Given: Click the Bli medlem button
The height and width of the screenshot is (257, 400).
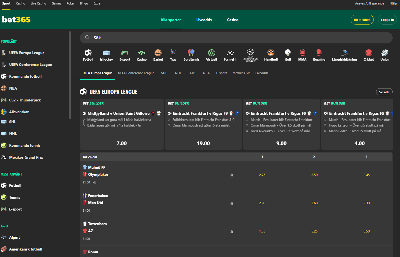Looking at the screenshot, I should click(362, 19).
